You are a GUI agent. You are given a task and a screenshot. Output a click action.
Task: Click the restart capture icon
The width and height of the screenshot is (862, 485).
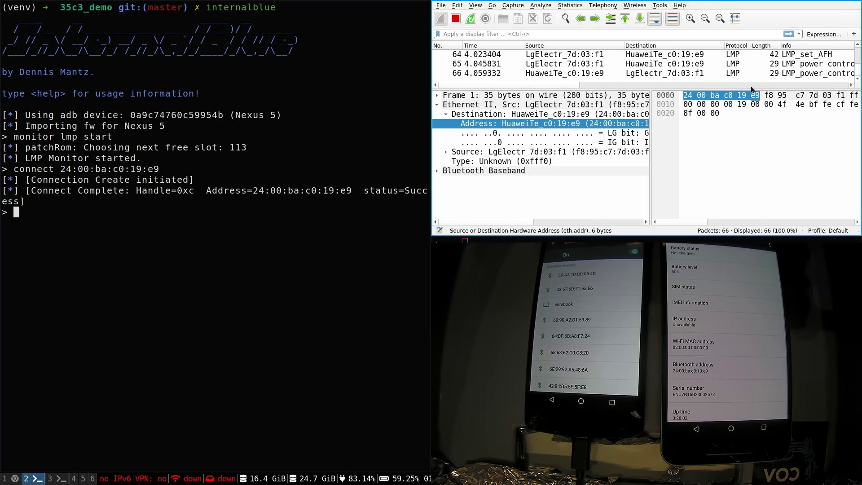tap(470, 18)
